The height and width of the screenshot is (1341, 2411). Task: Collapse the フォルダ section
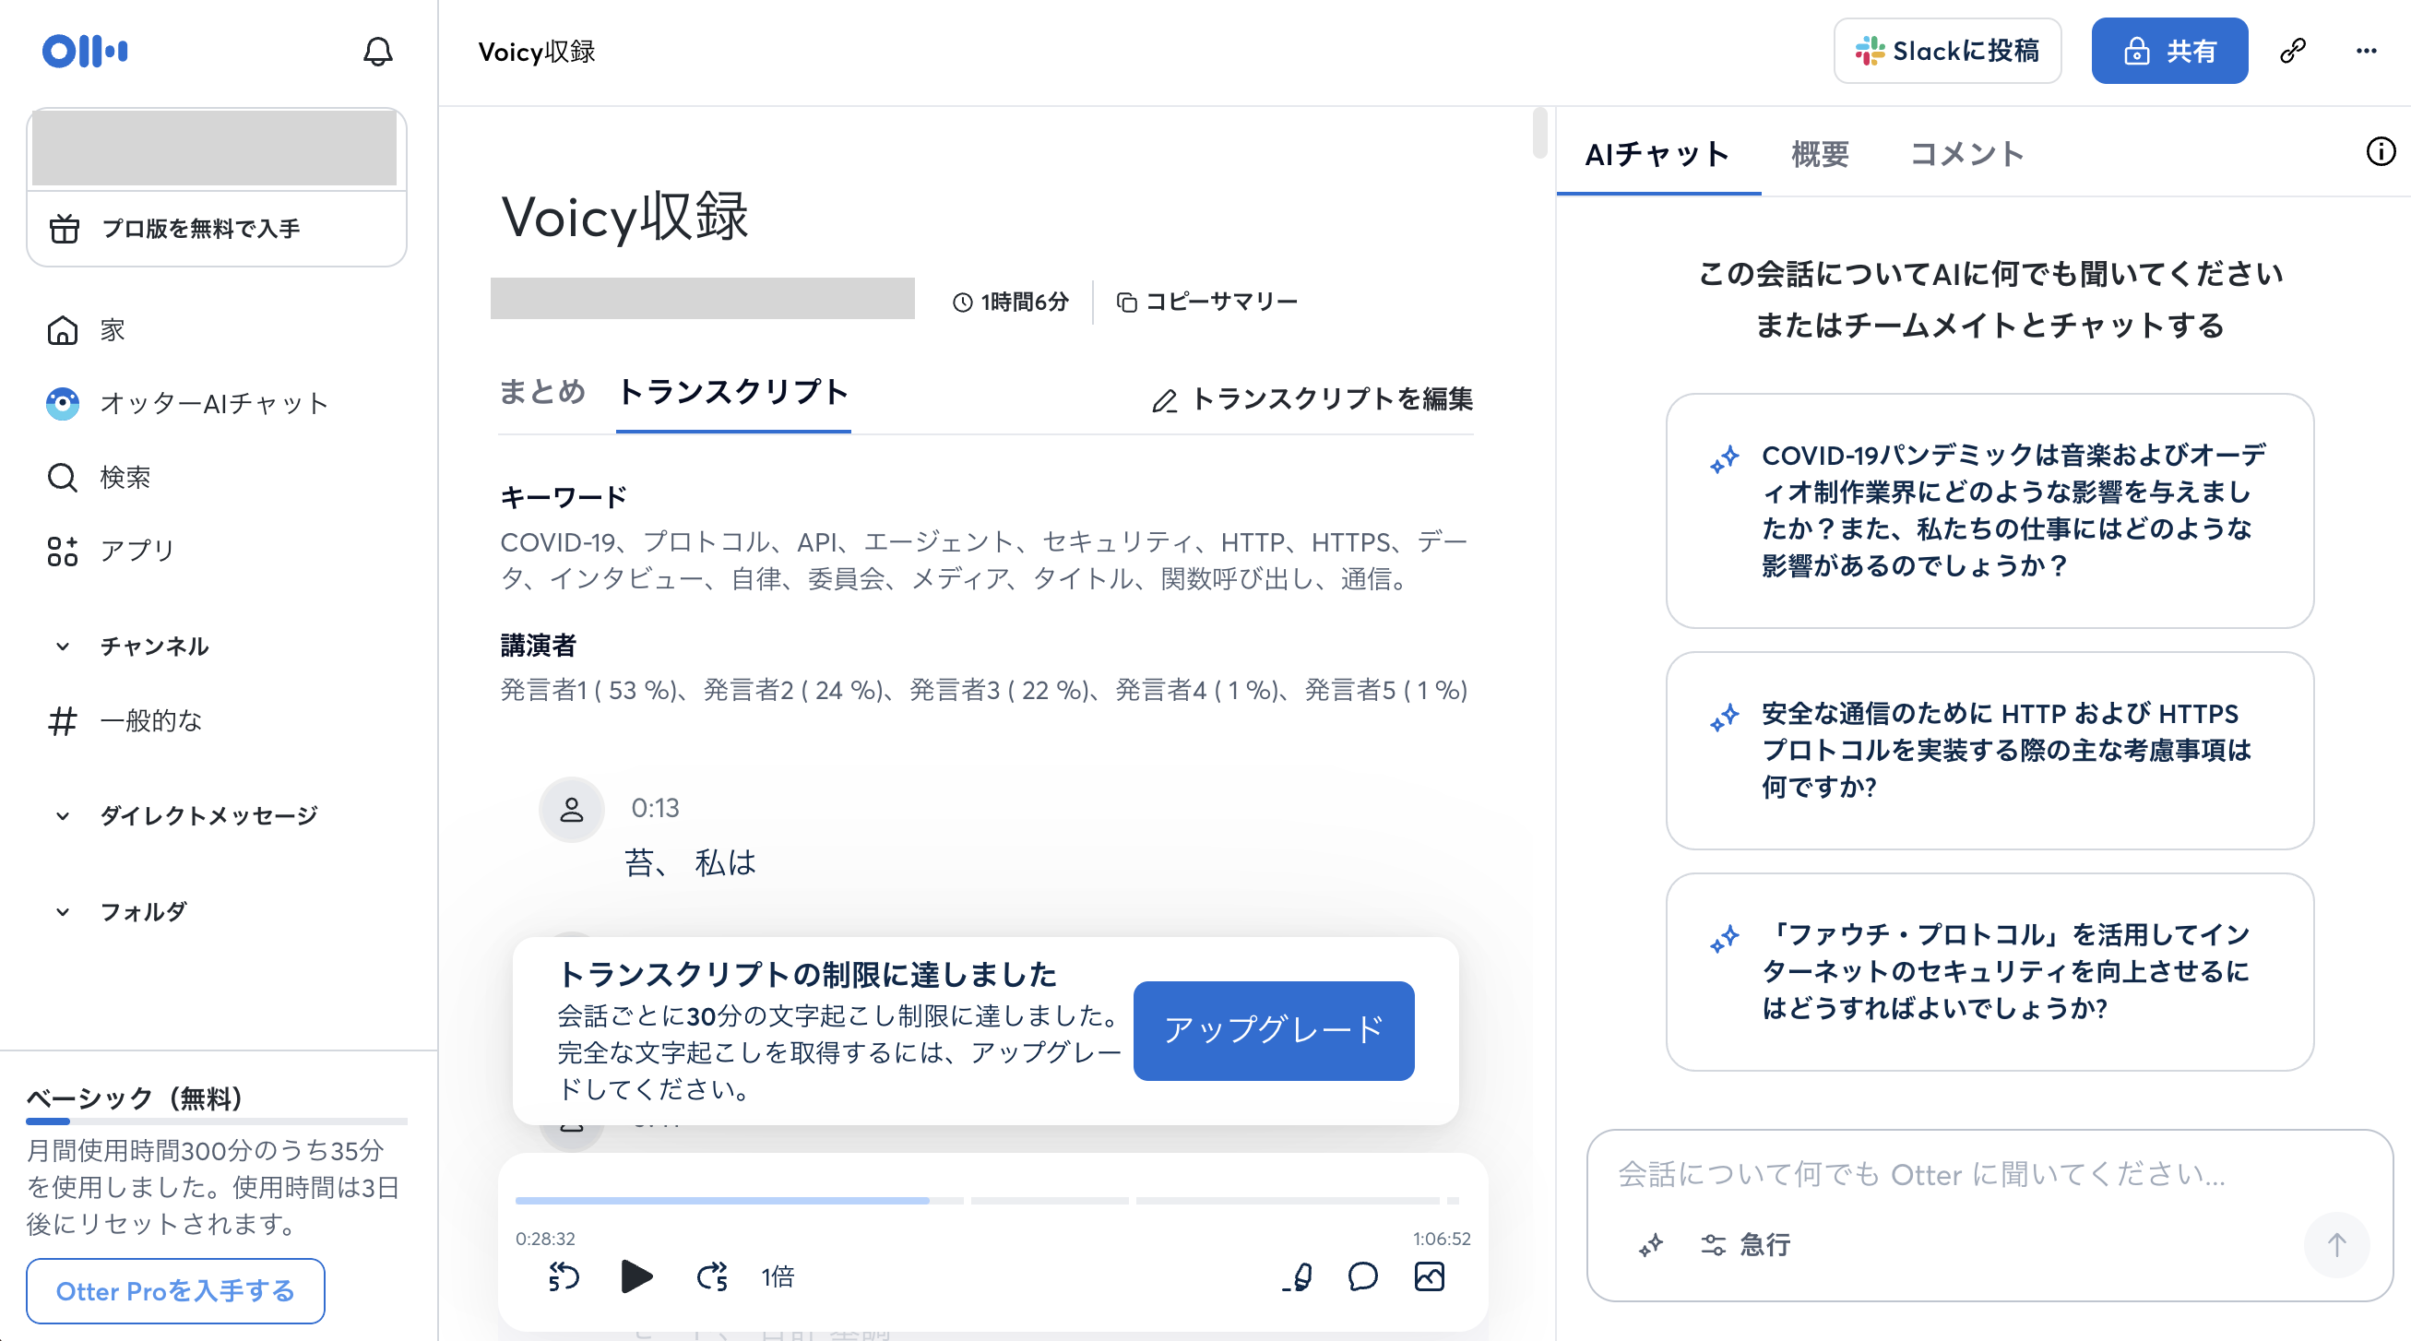[x=62, y=910]
